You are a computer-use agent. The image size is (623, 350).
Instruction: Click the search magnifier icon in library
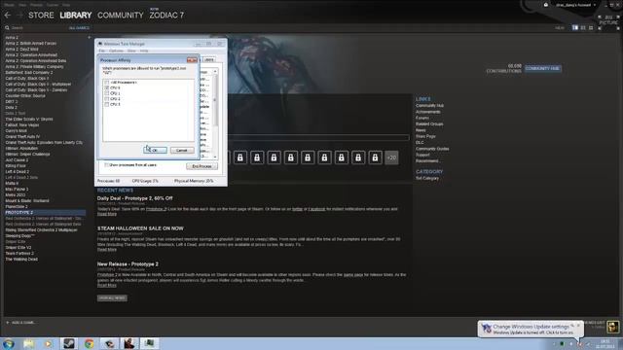coord(7,28)
